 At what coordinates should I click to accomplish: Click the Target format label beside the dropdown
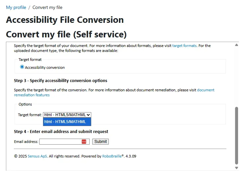tap(30, 115)
